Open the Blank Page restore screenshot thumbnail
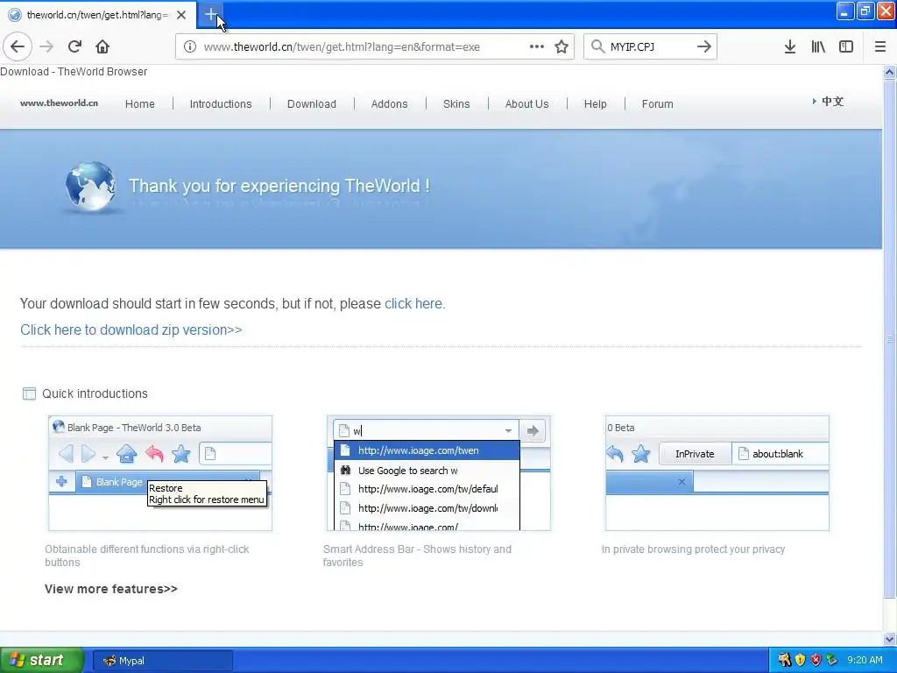This screenshot has width=897, height=673. tap(160, 473)
